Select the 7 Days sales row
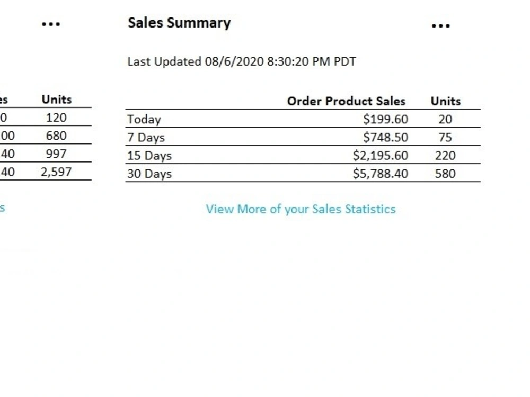This screenshot has width=530, height=397. click(303, 137)
